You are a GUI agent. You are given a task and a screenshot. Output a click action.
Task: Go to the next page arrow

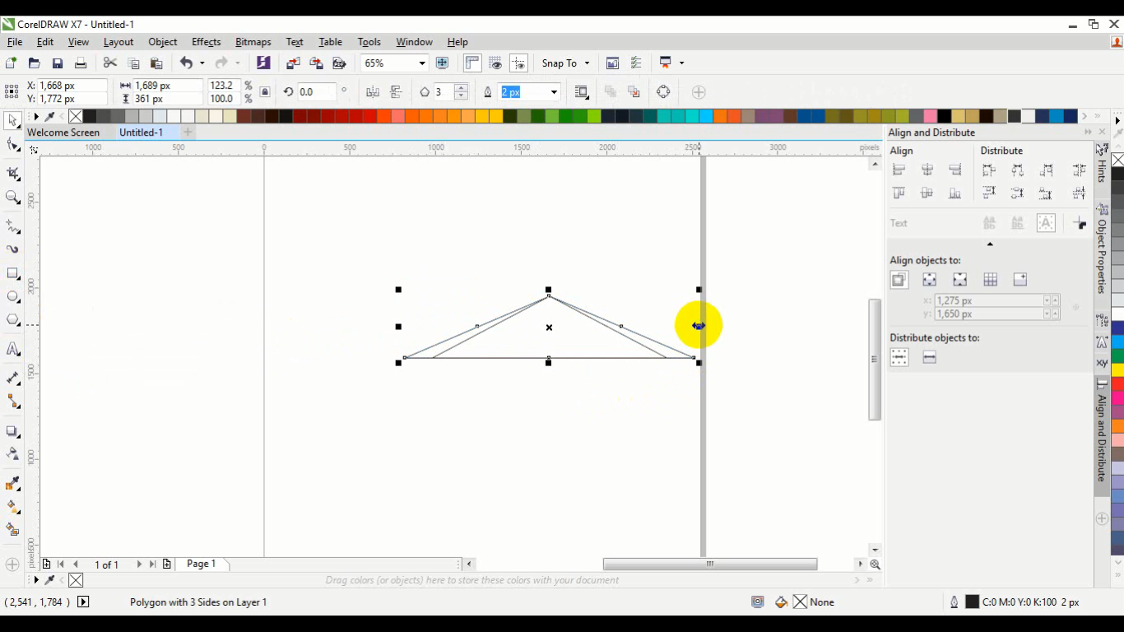[x=139, y=565]
